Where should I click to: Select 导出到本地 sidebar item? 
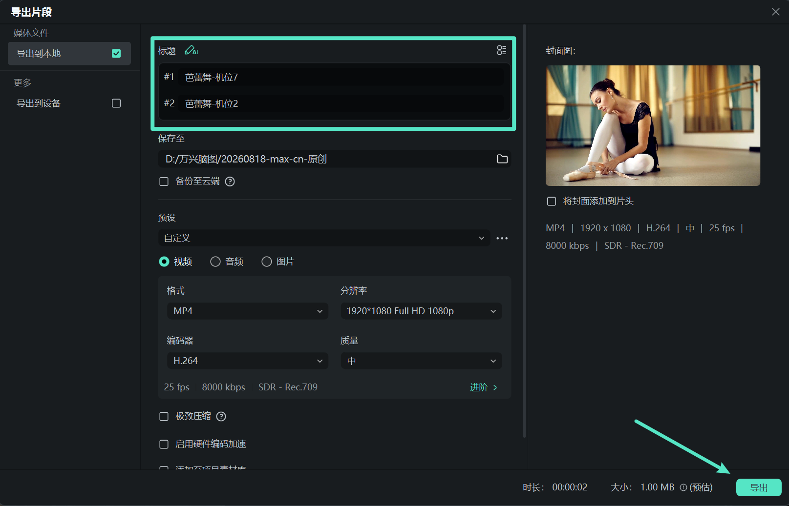pos(69,54)
